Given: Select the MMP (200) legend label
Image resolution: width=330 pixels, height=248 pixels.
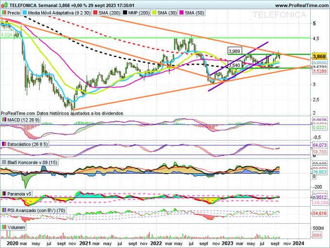Looking at the screenshot, I should pos(139,13).
